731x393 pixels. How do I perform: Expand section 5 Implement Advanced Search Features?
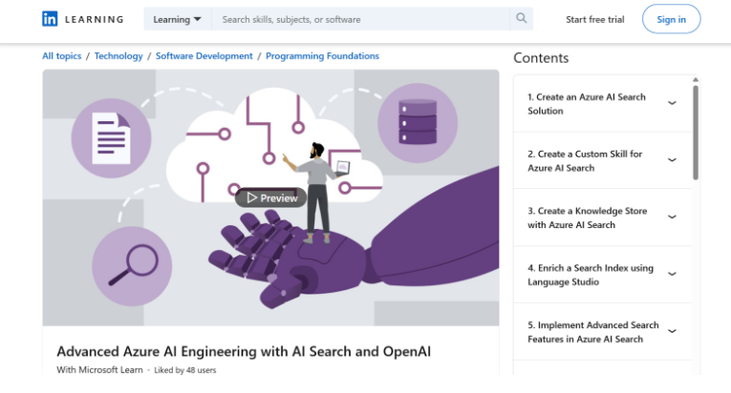[602, 332]
